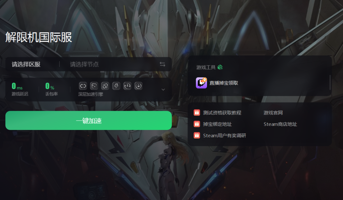Start acceleration with 一键加速 button
The image size is (343, 200).
point(88,121)
